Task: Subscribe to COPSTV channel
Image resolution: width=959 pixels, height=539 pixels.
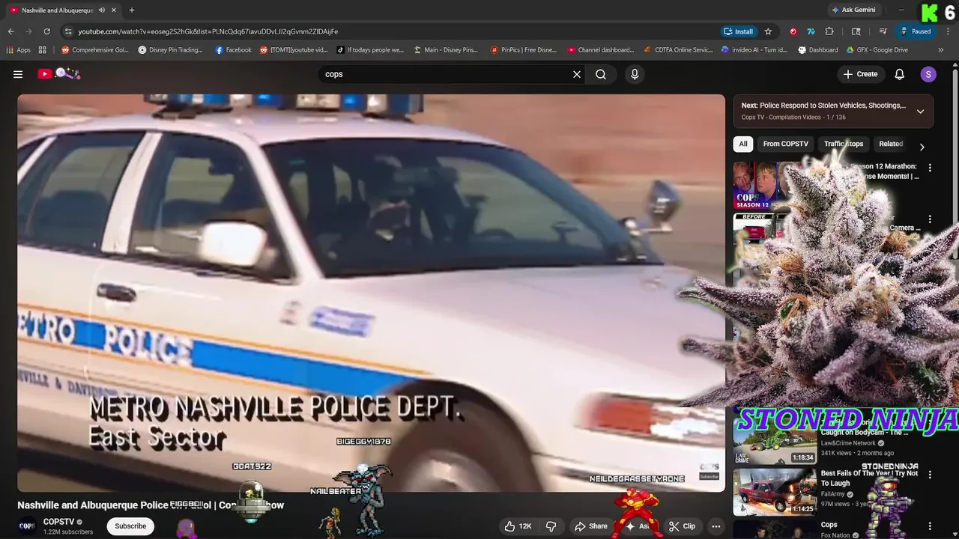Action: pyautogui.click(x=130, y=526)
